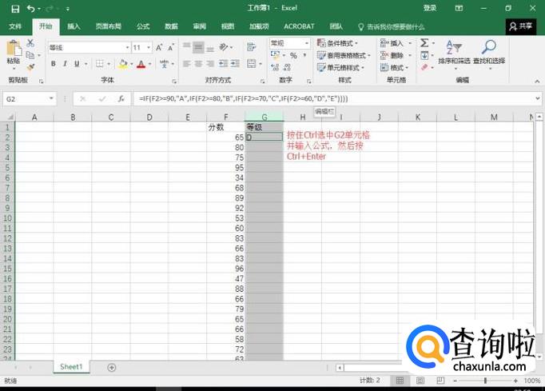Switch to the 插入 Insert tab

pos(74,26)
